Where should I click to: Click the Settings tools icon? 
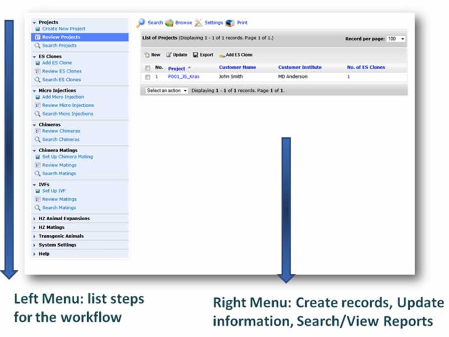(x=198, y=23)
